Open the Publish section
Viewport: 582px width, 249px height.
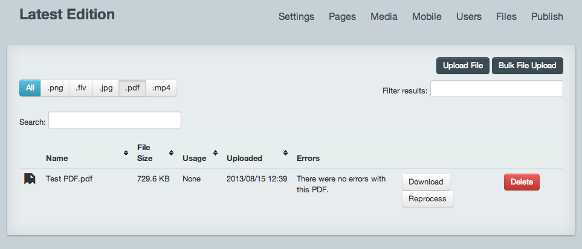pos(547,17)
